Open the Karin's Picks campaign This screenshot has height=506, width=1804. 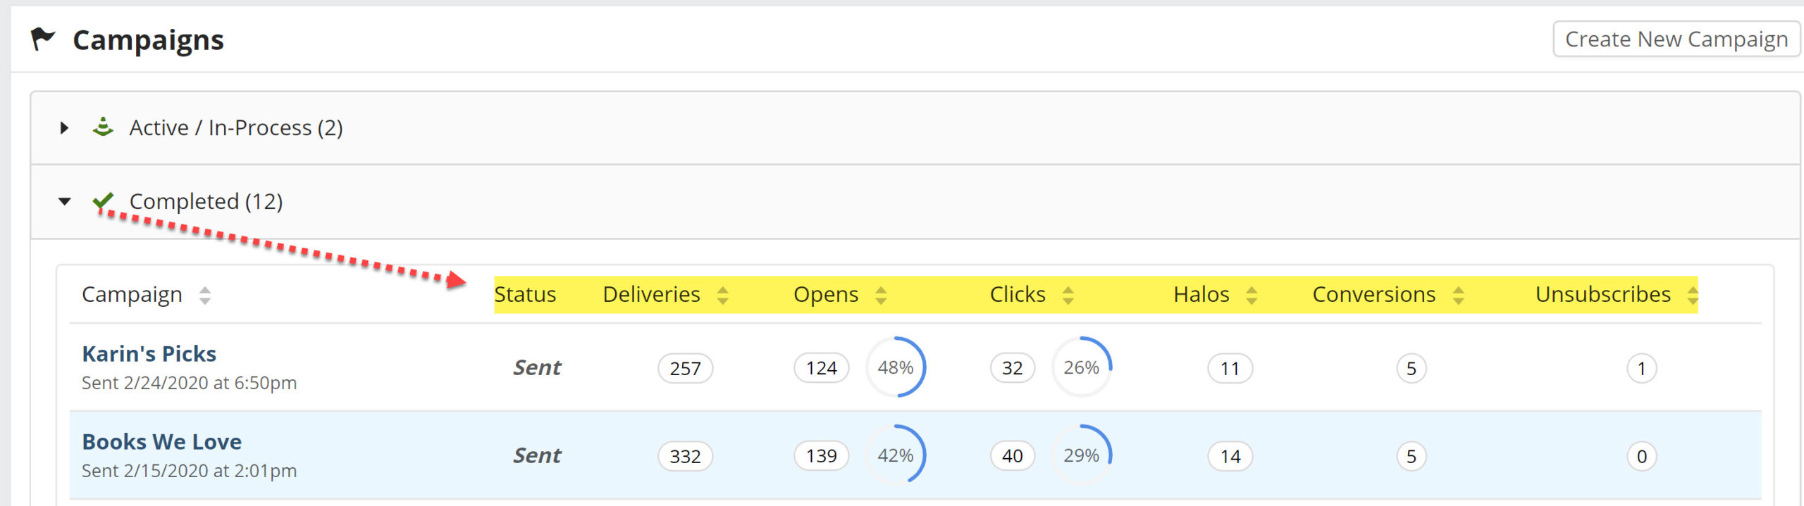149,353
